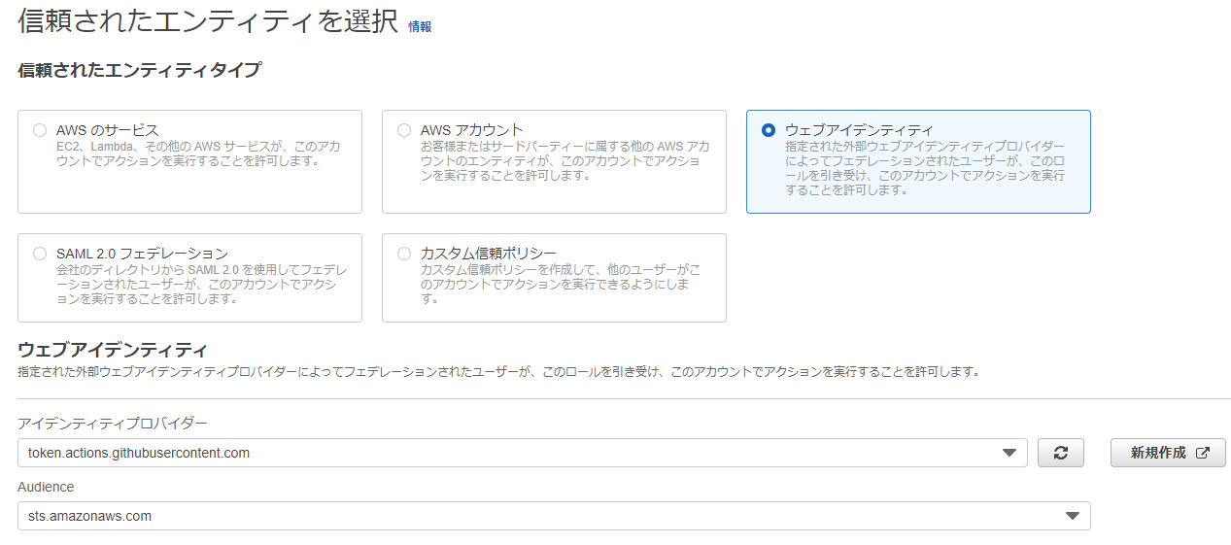Image resolution: width=1231 pixels, height=545 pixels.
Task: Select the SAML 2.0 フェデレーション radio option
Action: pos(40,254)
